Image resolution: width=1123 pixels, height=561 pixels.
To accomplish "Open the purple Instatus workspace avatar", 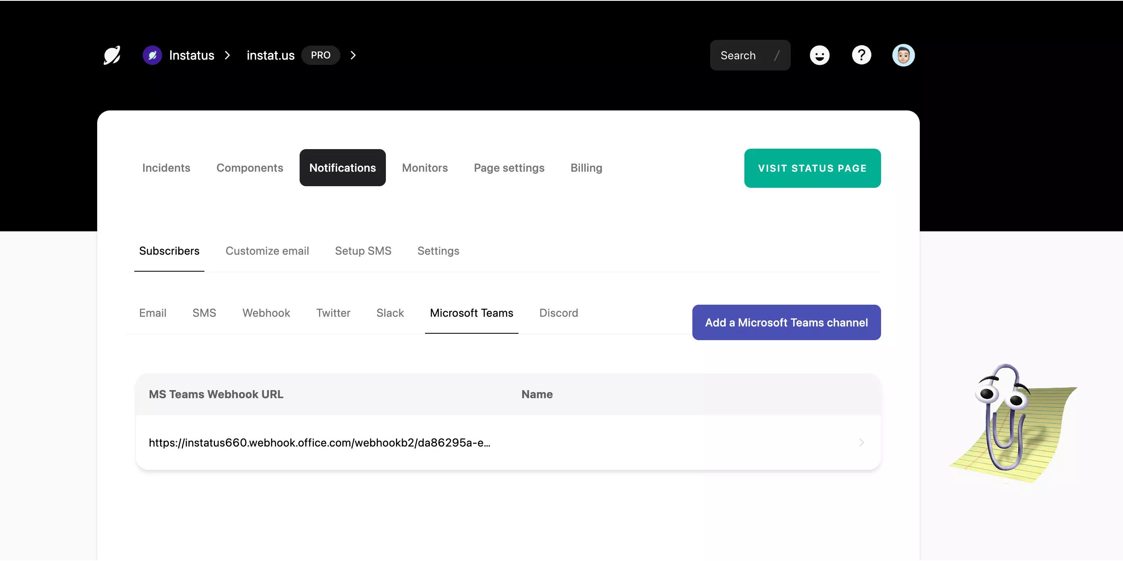I will click(x=152, y=55).
